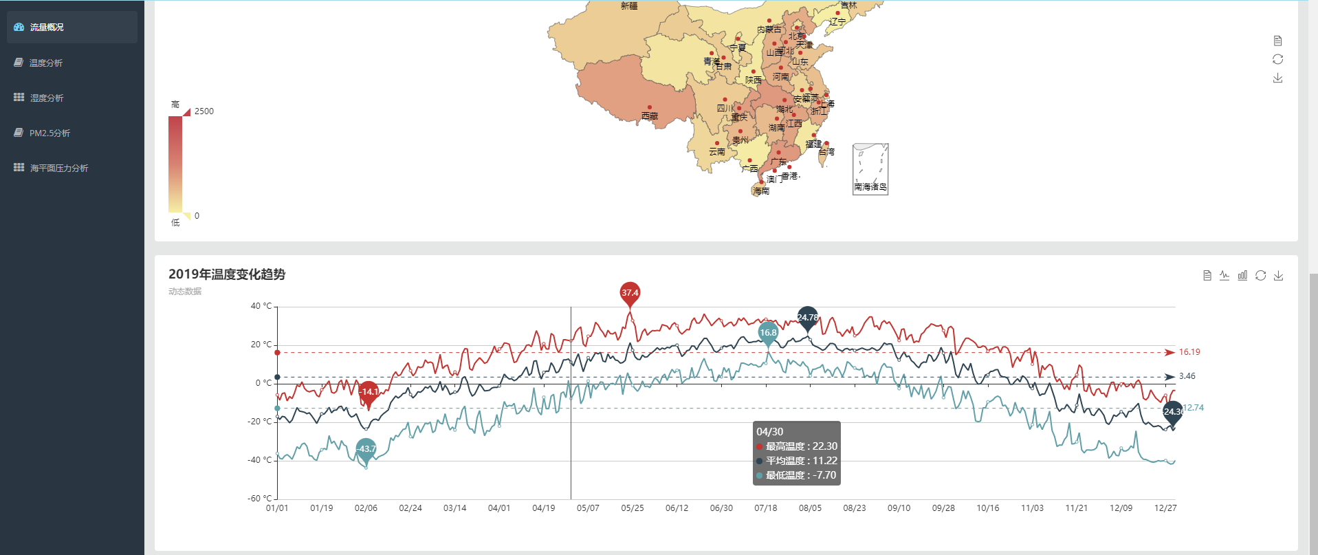
Task: Click the 2019年温度变化趋势 chart title
Action: click(x=227, y=274)
